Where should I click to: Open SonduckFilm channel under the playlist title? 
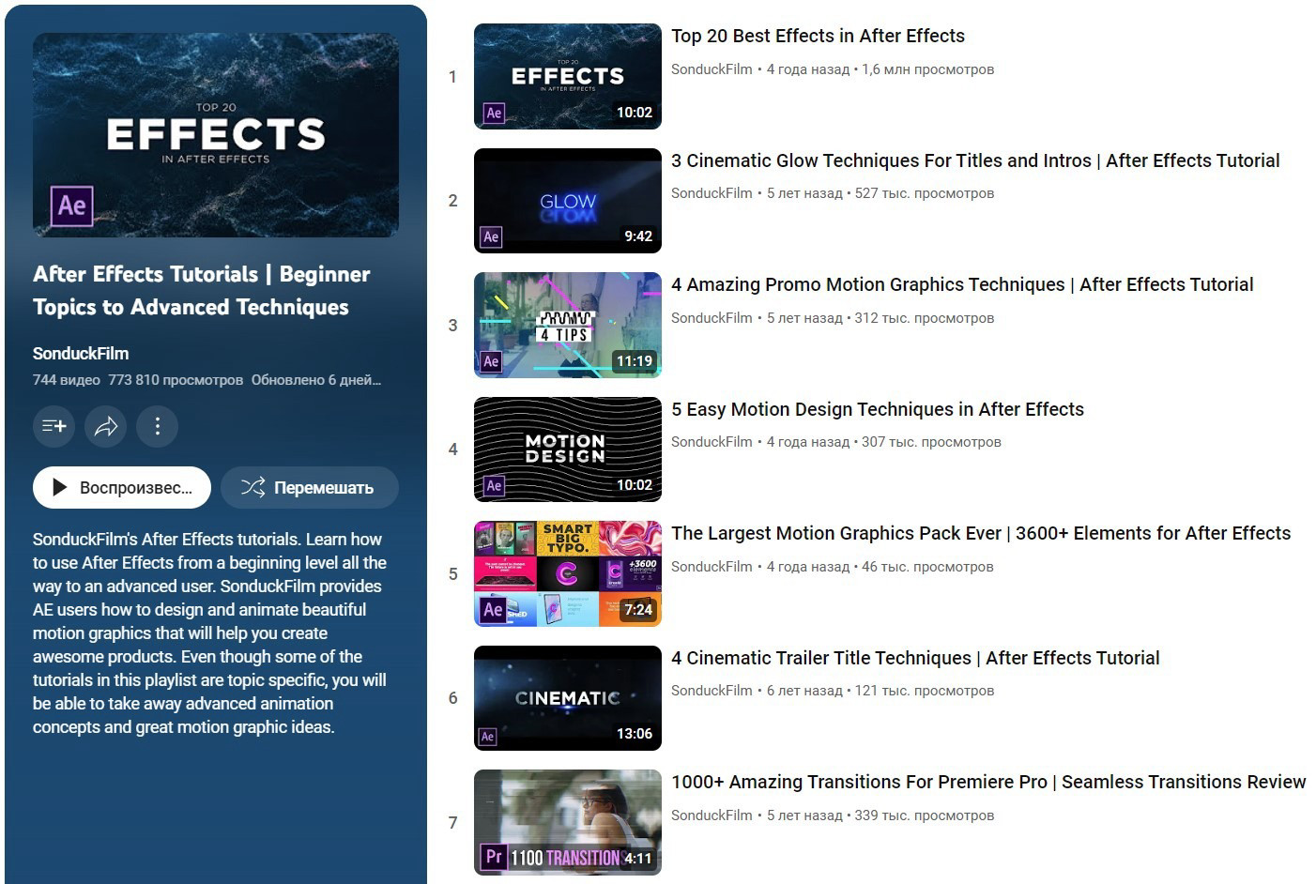[81, 354]
